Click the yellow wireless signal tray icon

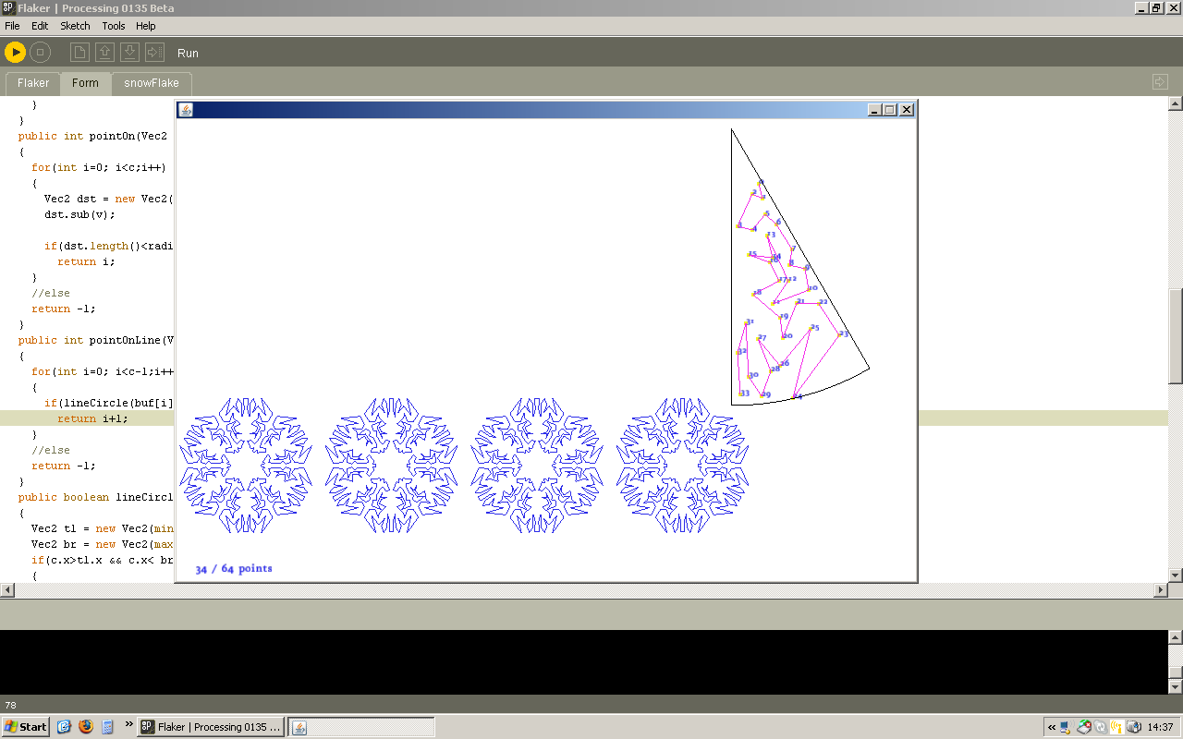pyautogui.click(x=1116, y=727)
